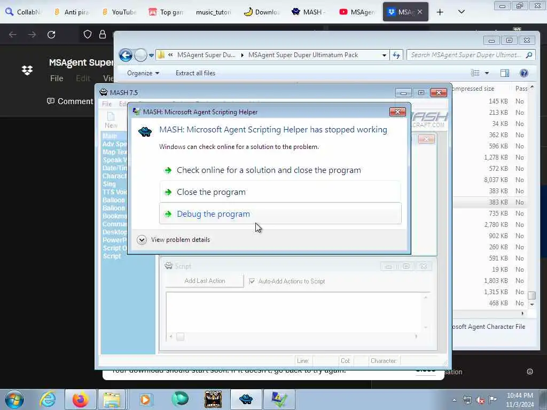Select the row with 2,780 KB size

coord(490,225)
